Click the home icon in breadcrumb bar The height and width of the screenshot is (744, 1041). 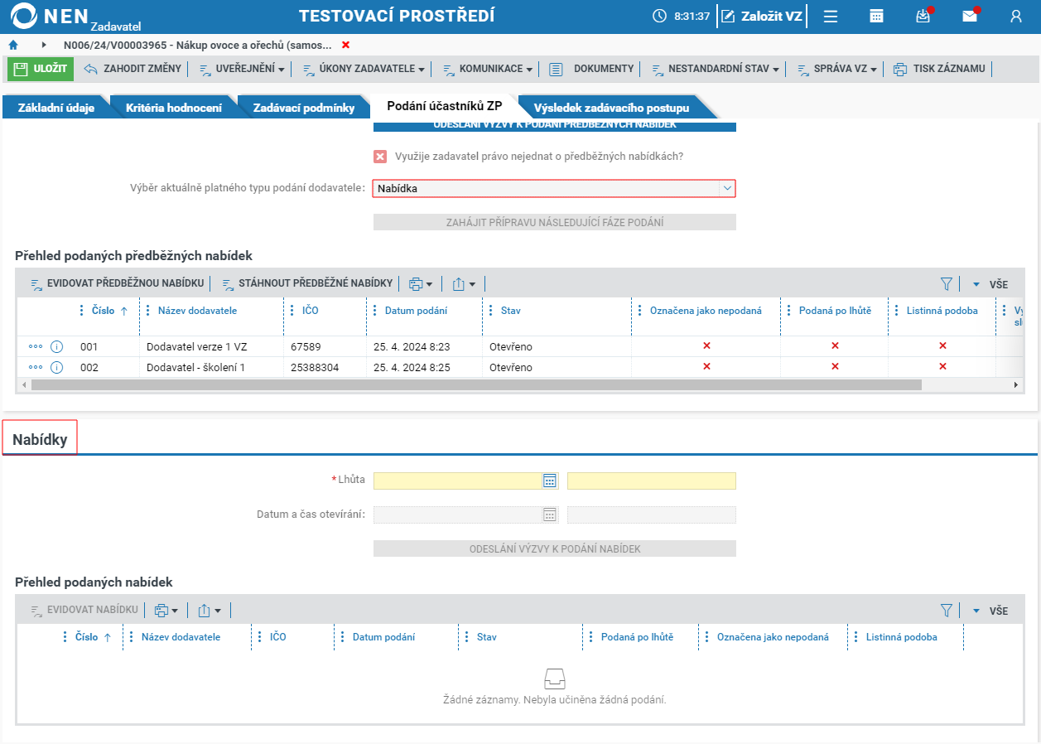13,45
